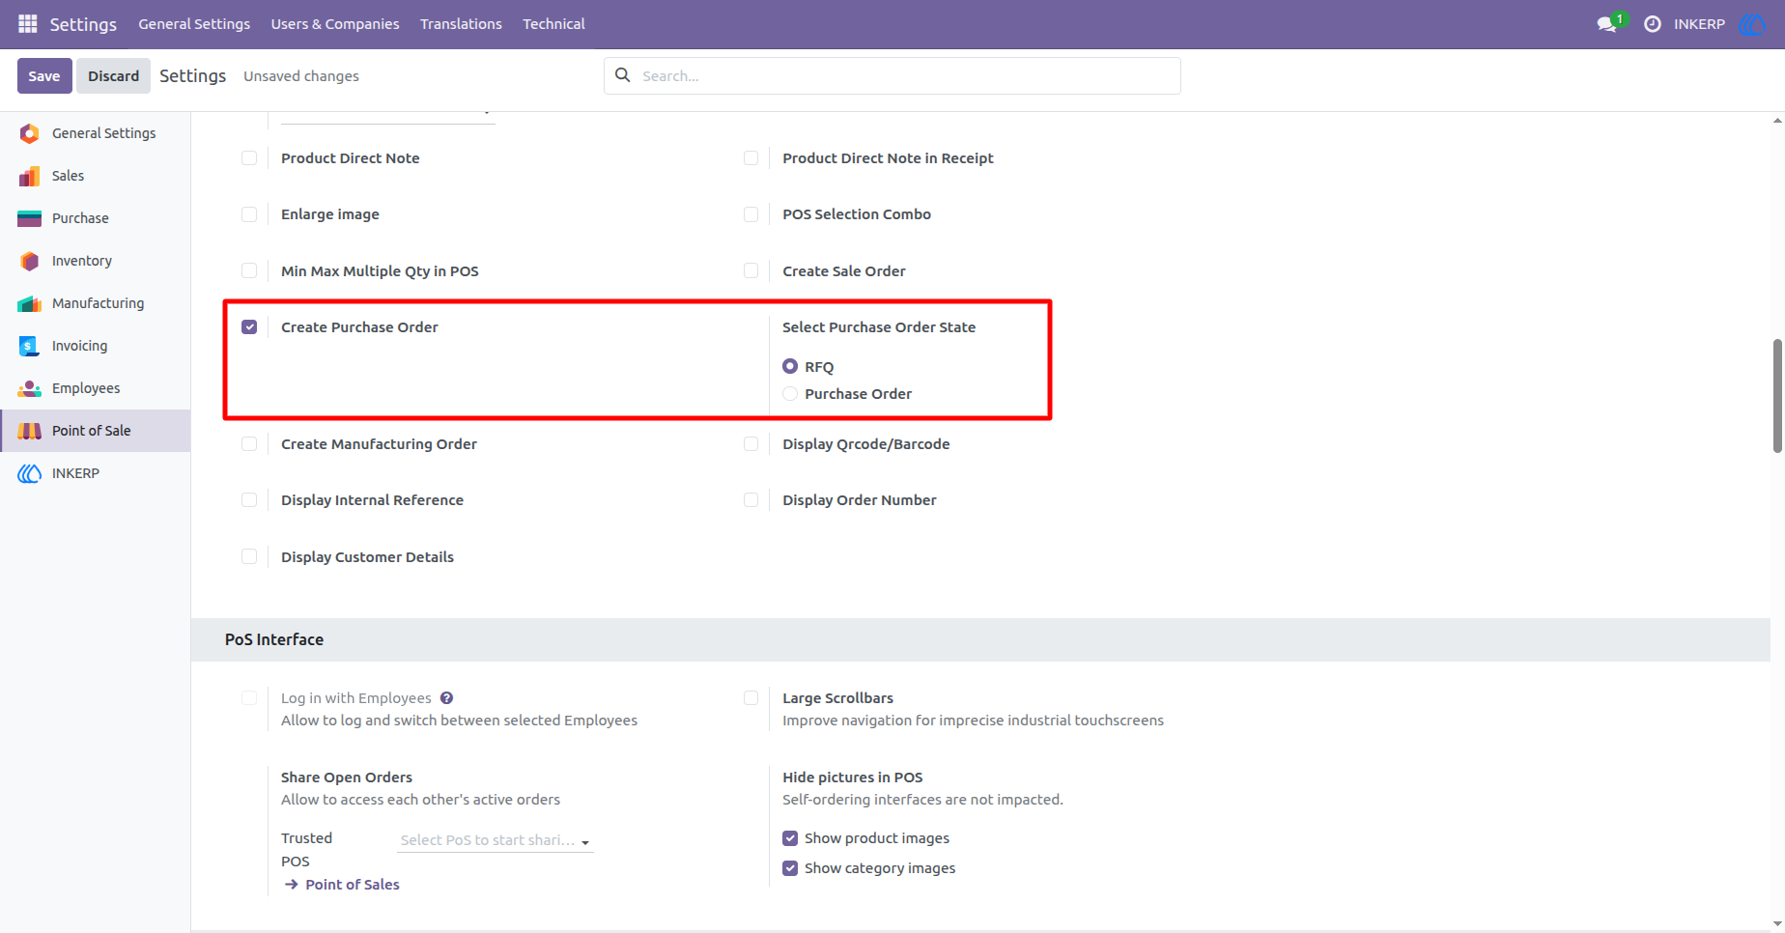Uncheck Show product images
Screen dimensions: 1785x933
790,838
